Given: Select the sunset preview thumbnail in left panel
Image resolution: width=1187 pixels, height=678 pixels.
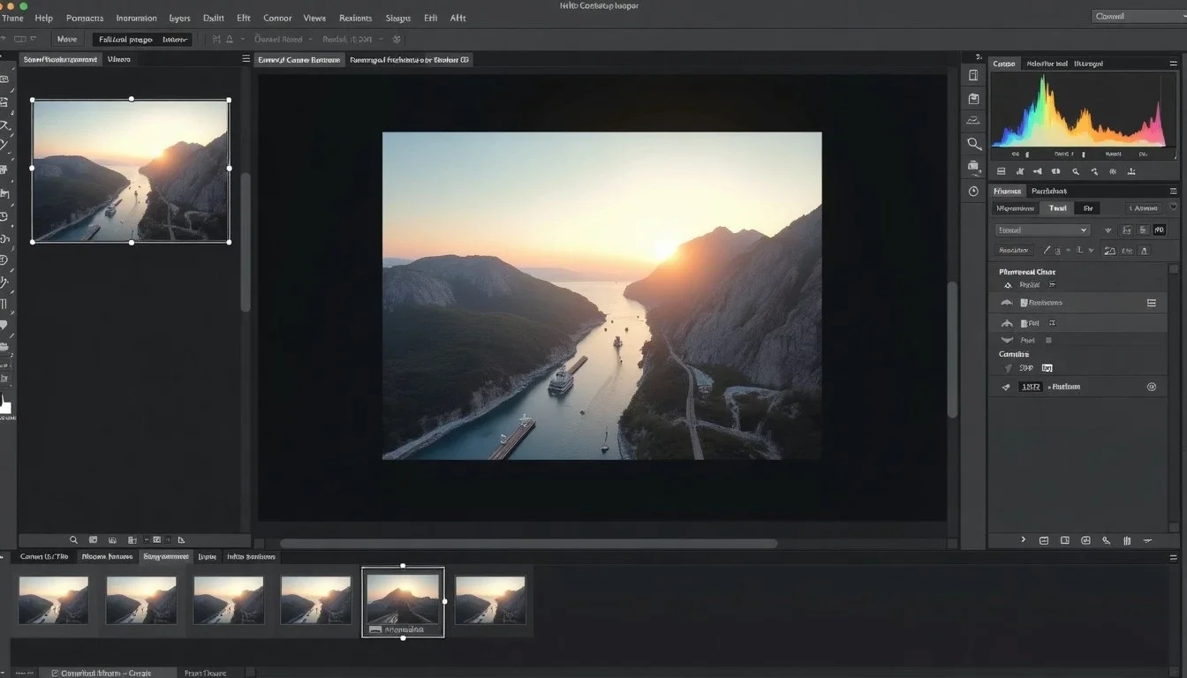Looking at the screenshot, I should (131, 170).
